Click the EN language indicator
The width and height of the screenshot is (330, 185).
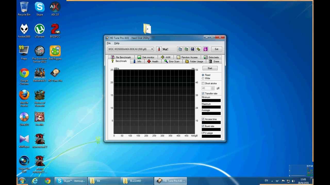click(x=266, y=181)
